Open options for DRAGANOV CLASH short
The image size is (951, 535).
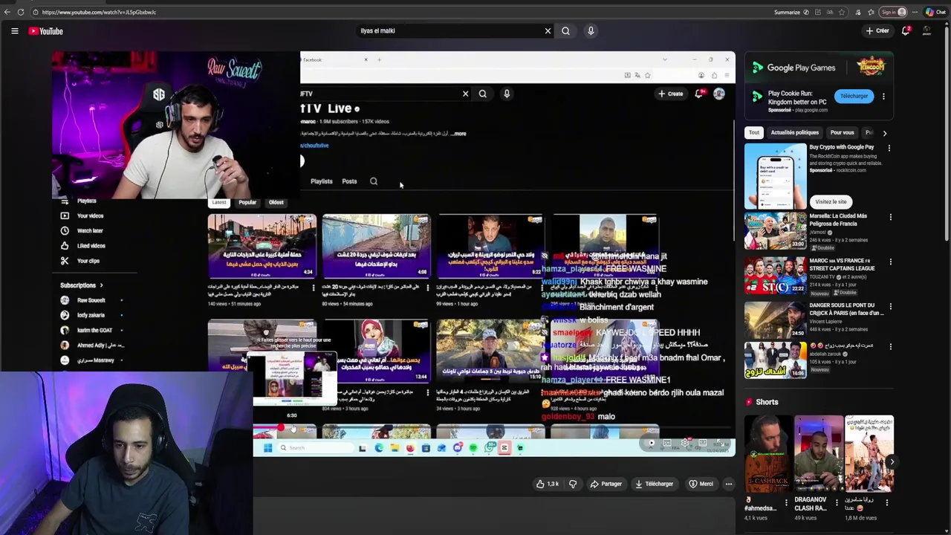click(837, 502)
